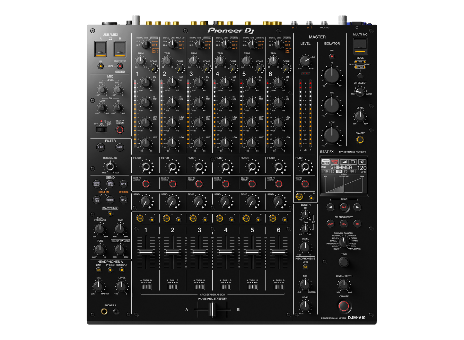Viewport: 464px width, 340px height.
Task: Select the DUB ECHO send effect
Action: click(x=97, y=199)
